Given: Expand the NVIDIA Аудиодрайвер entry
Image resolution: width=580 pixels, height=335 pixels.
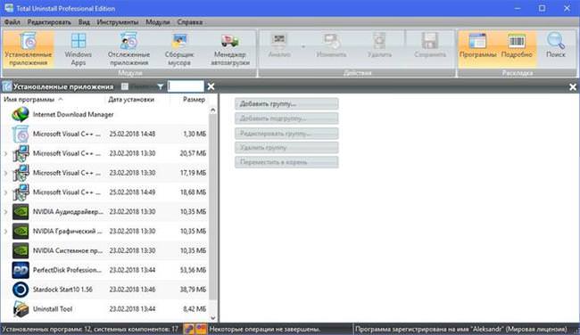Looking at the screenshot, I should [5, 212].
